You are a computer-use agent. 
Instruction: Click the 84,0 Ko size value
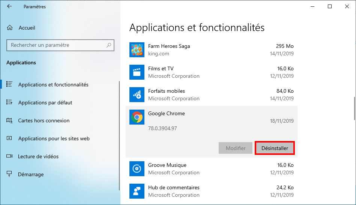point(285,91)
